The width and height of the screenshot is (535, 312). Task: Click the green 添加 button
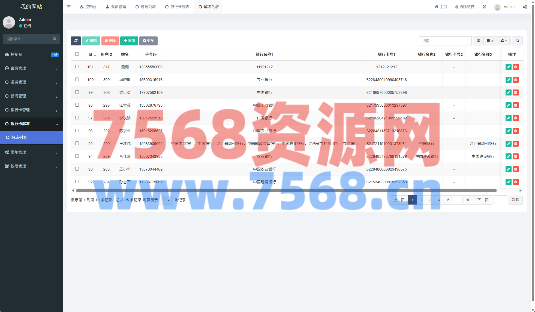point(129,41)
